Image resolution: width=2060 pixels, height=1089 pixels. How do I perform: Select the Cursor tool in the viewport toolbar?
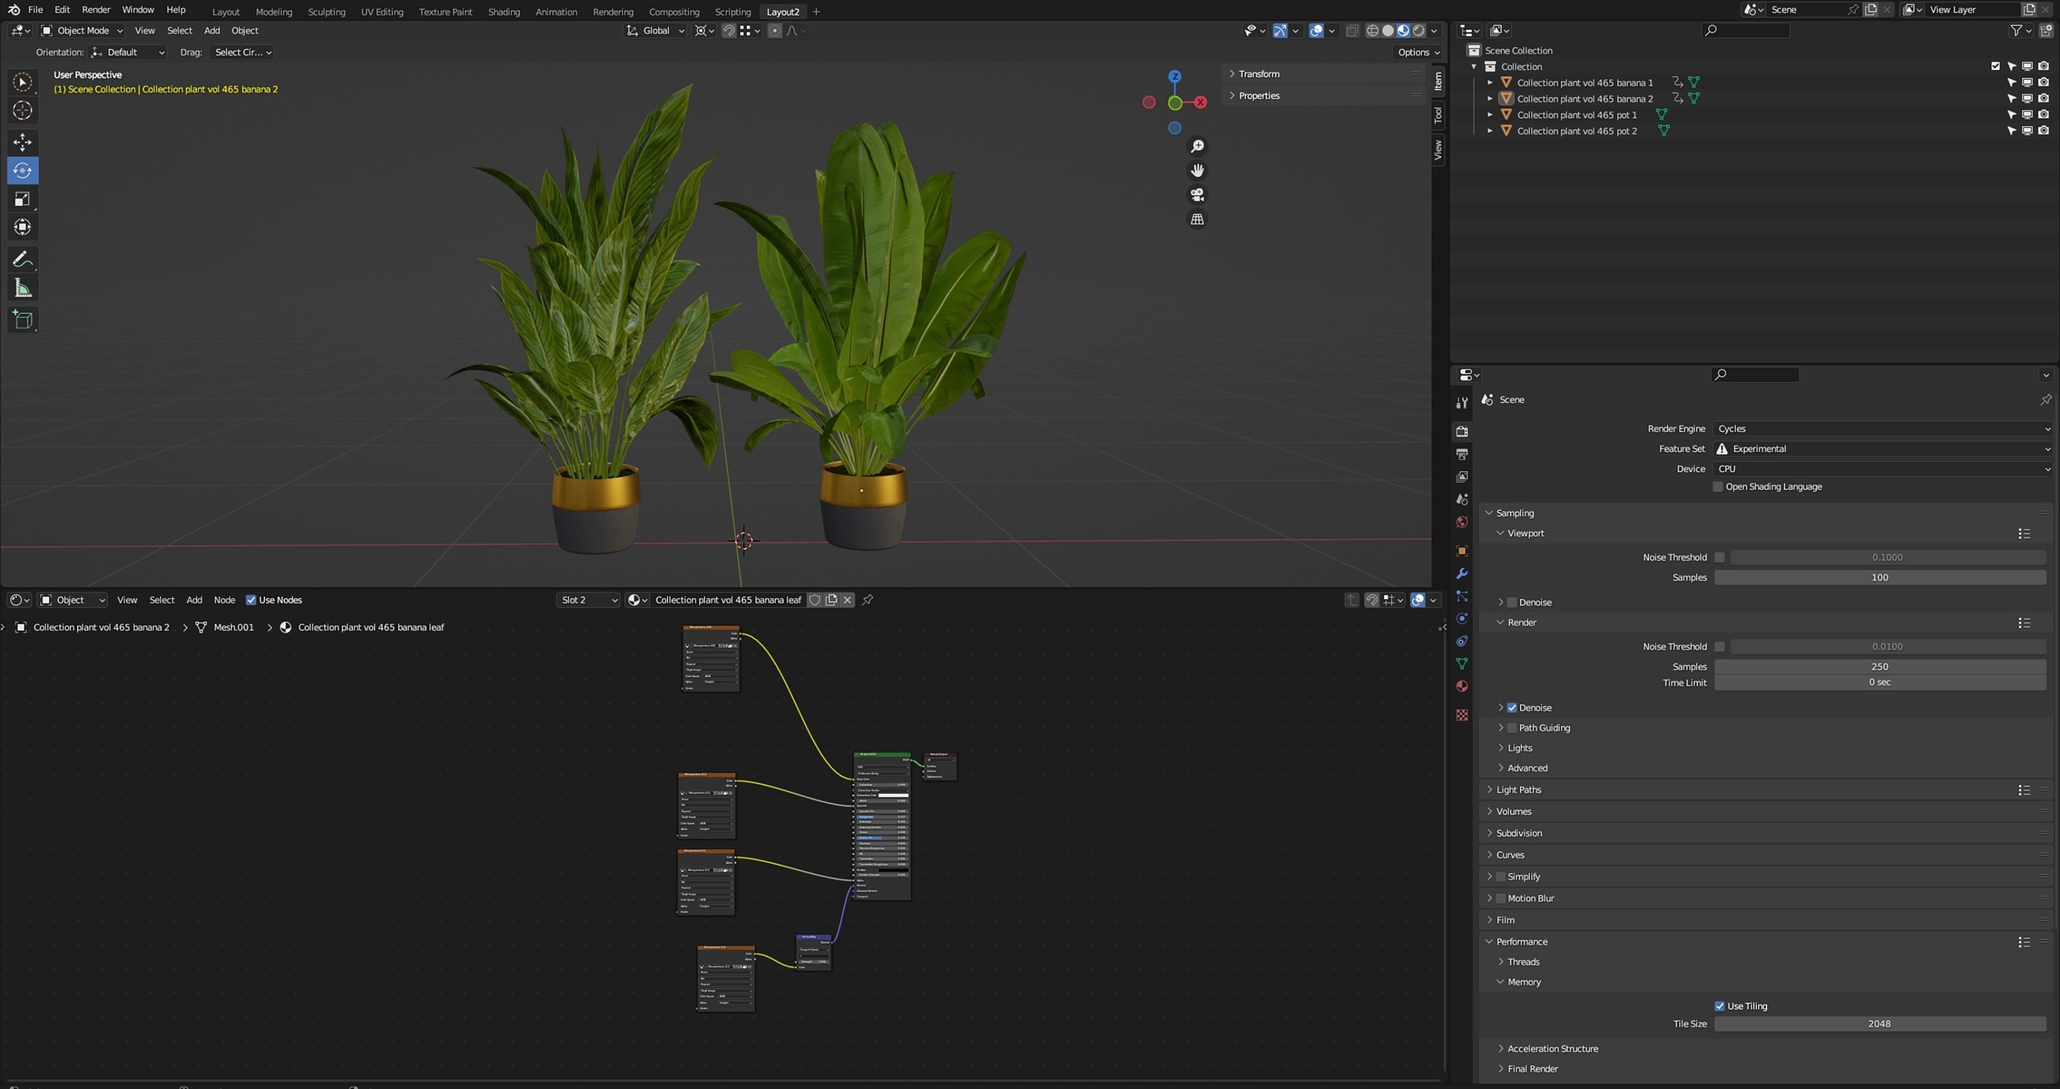22,110
